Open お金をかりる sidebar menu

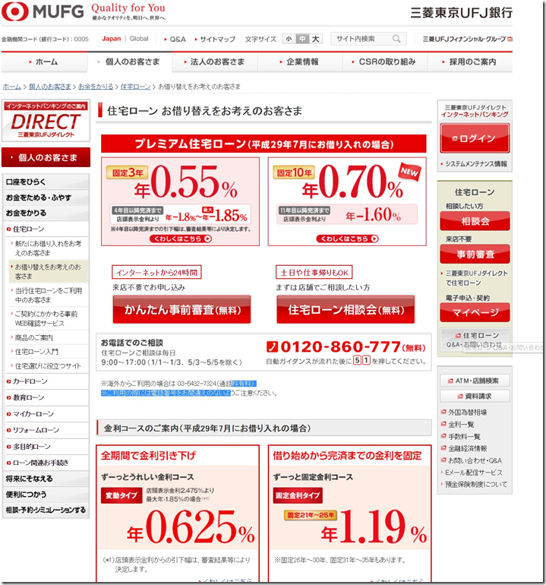pyautogui.click(x=46, y=213)
